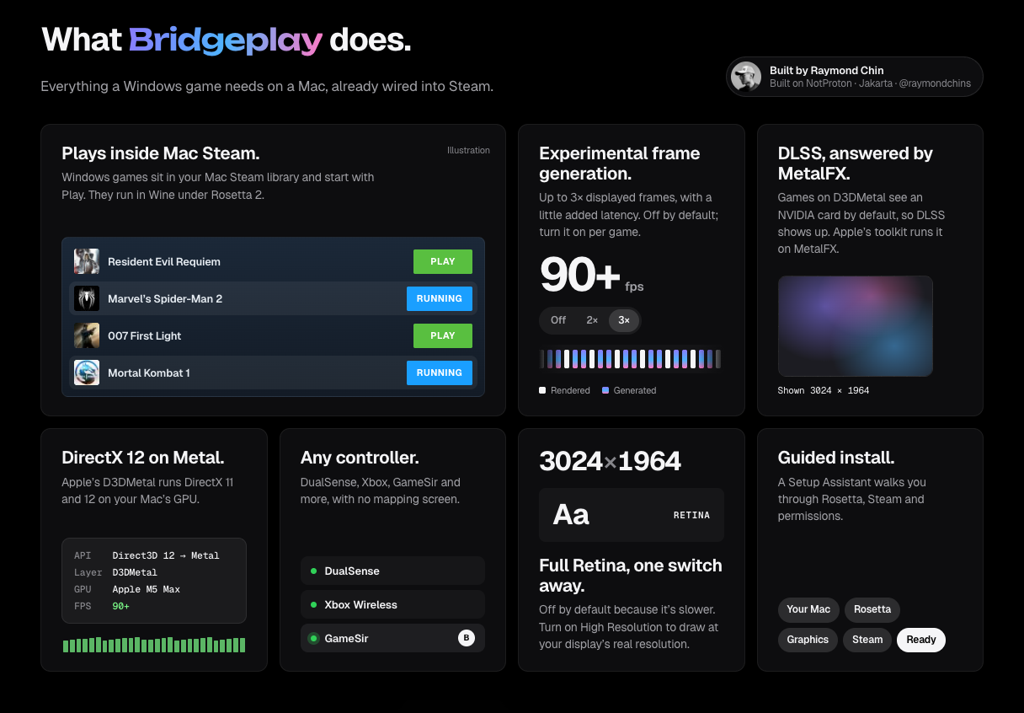Click the GameSir controller row
The height and width of the screenshot is (713, 1024).
click(392, 638)
